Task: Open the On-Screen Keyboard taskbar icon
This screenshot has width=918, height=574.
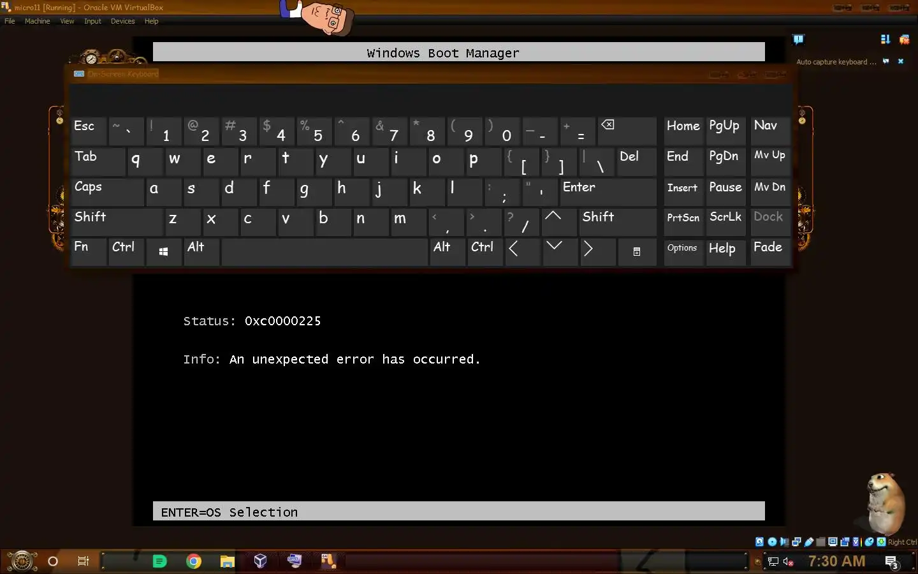Action: tap(294, 561)
